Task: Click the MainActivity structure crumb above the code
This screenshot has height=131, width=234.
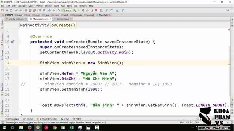Action: coord(34,25)
